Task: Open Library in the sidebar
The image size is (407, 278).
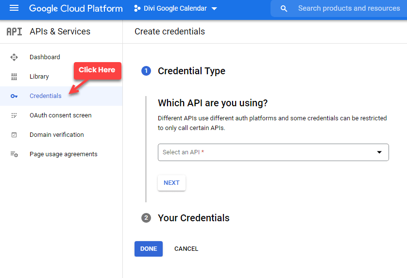Action: 39,77
